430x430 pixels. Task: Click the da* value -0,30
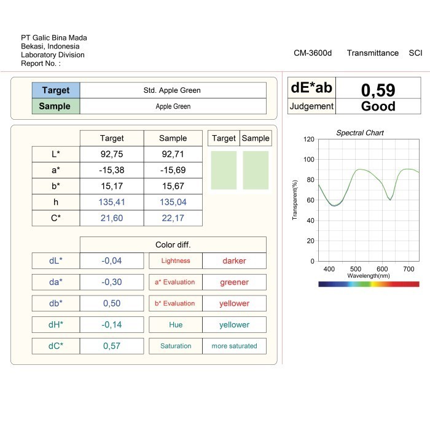pos(112,282)
